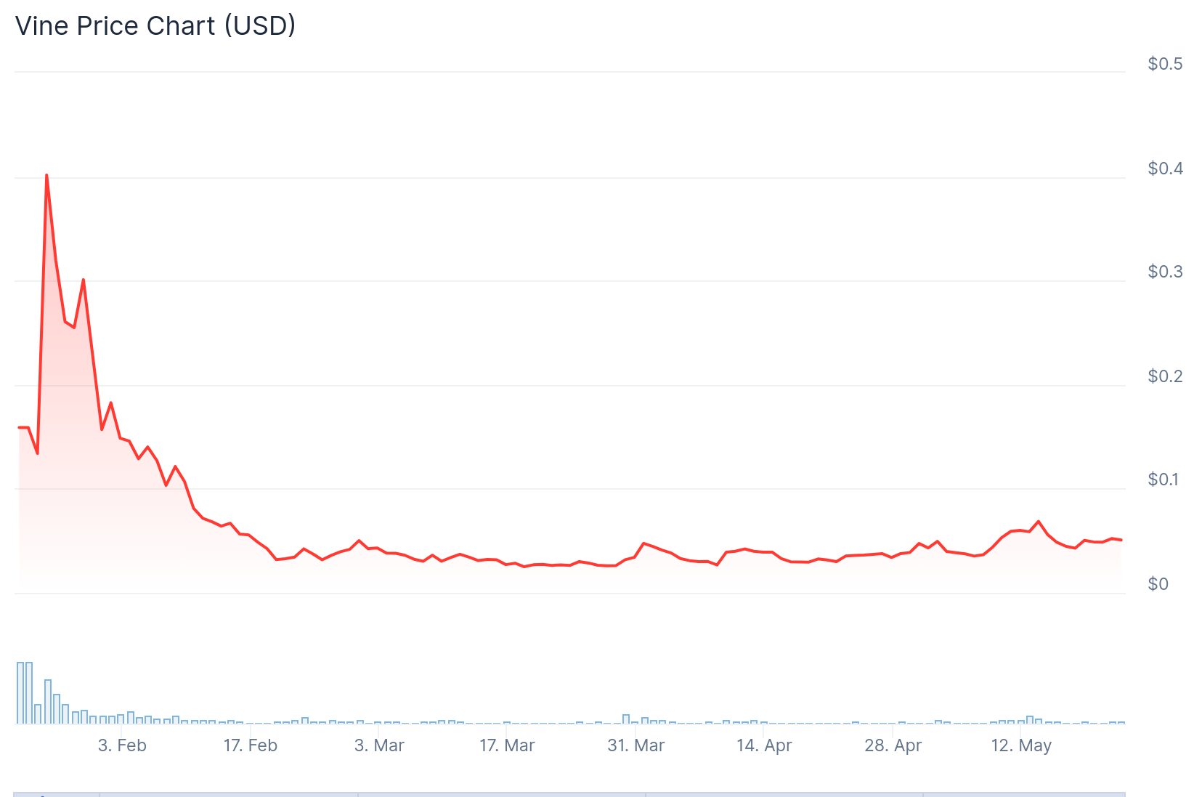
Task: Select the 28. Apr date label
Action: click(x=893, y=745)
